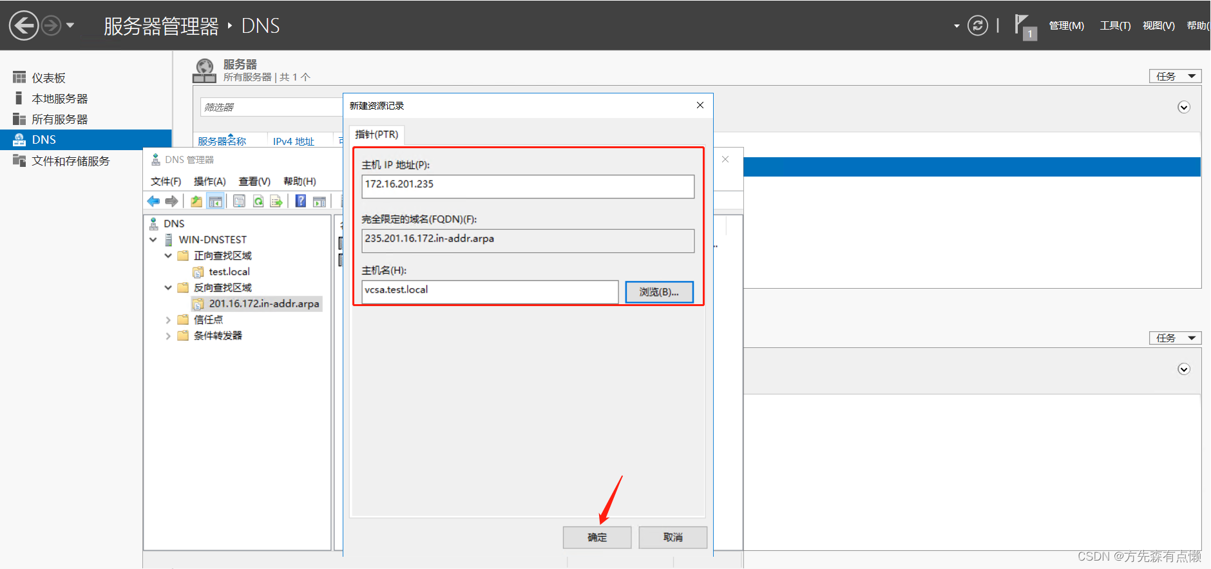
Task: Select DNS in the Server Manager sidebar
Action: tap(86, 140)
